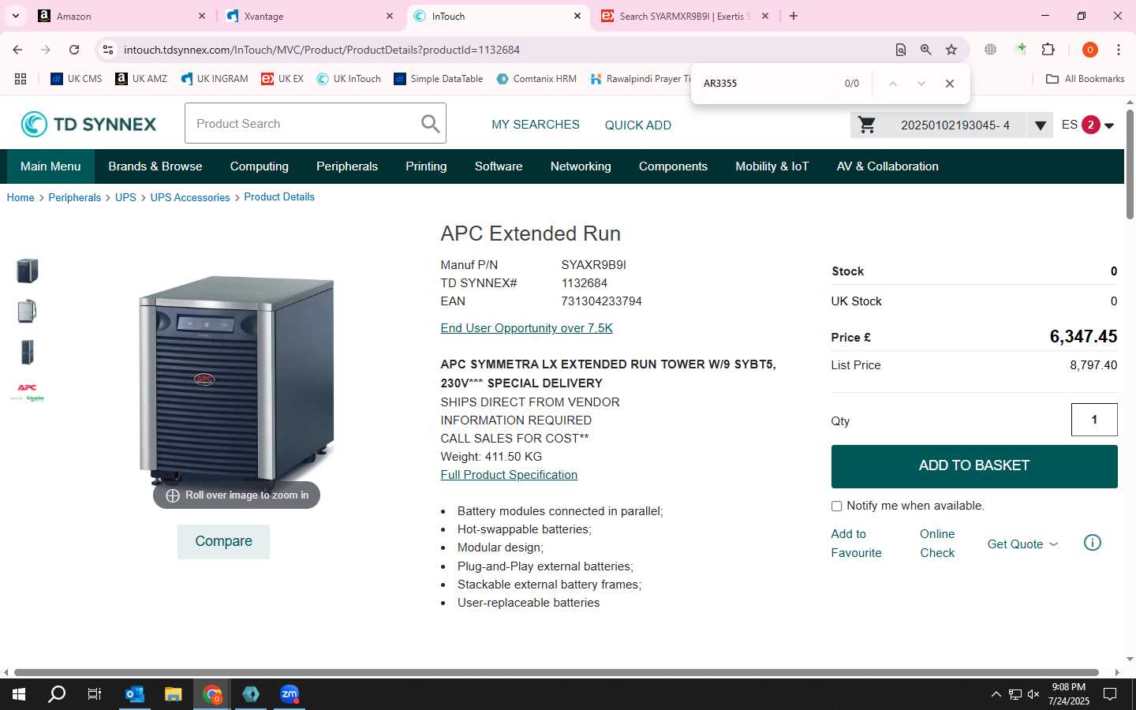The height and width of the screenshot is (710, 1136).
Task: Click the info icon beside Get Quote
Action: coord(1093,543)
